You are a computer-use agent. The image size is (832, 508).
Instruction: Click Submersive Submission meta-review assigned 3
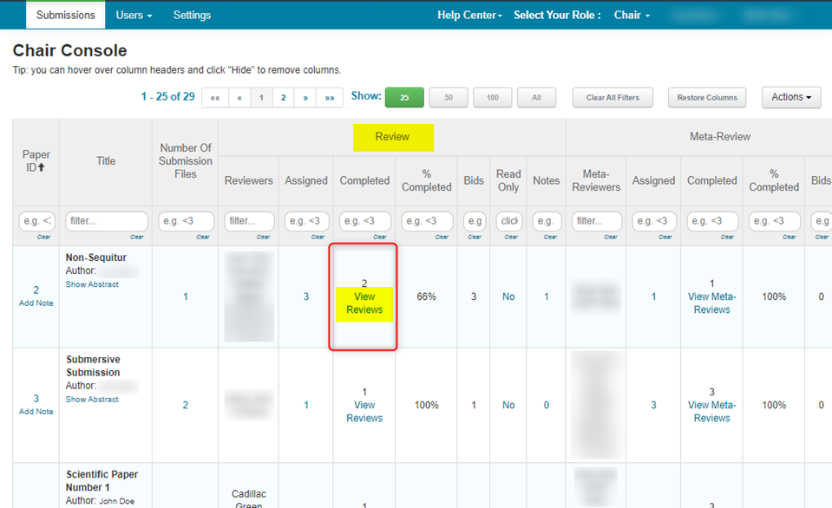(653, 405)
